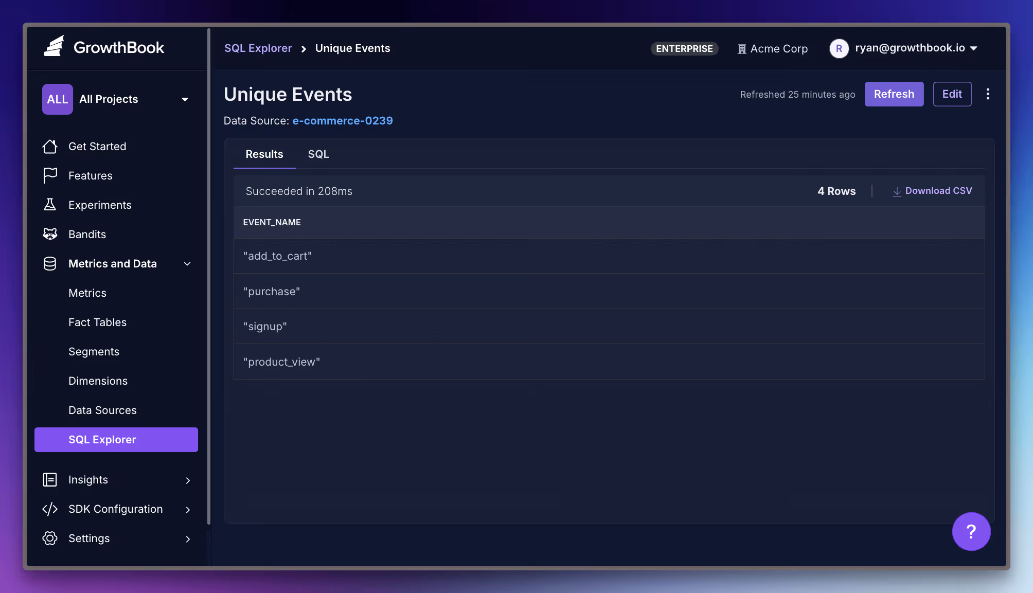Click the help question mark bubble
1033x593 pixels.
(x=971, y=531)
